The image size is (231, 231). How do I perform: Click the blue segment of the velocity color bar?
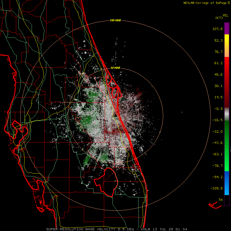[x=227, y=183]
